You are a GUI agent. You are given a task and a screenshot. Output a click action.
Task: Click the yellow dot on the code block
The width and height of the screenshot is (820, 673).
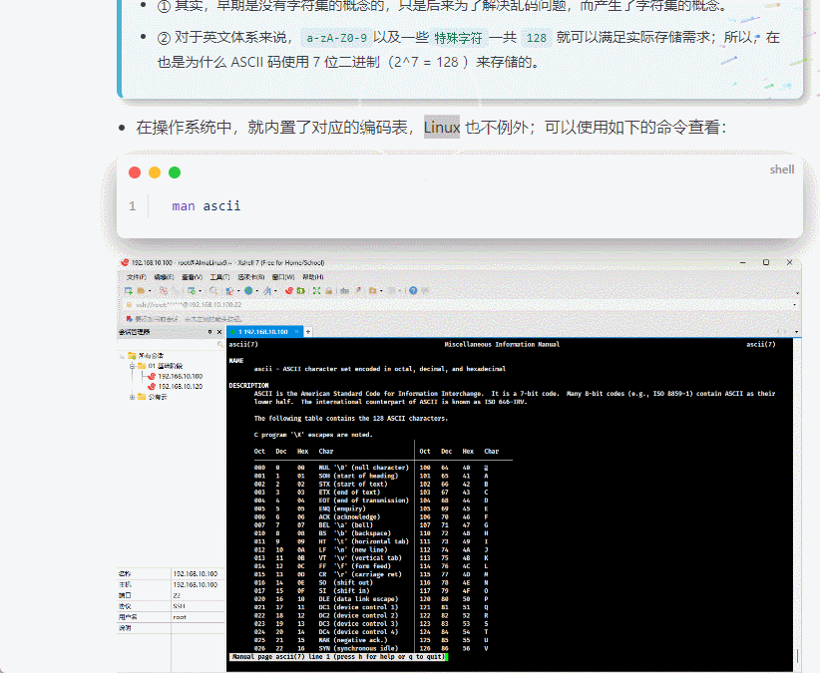pos(155,172)
